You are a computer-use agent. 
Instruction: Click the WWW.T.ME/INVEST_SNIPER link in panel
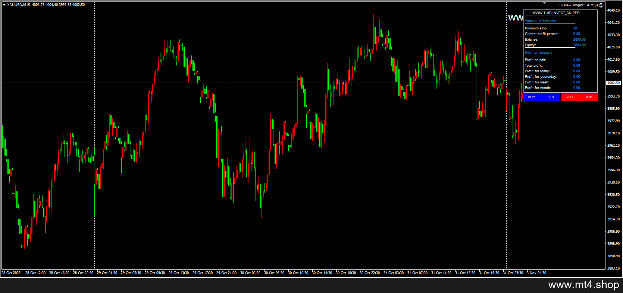pos(556,13)
